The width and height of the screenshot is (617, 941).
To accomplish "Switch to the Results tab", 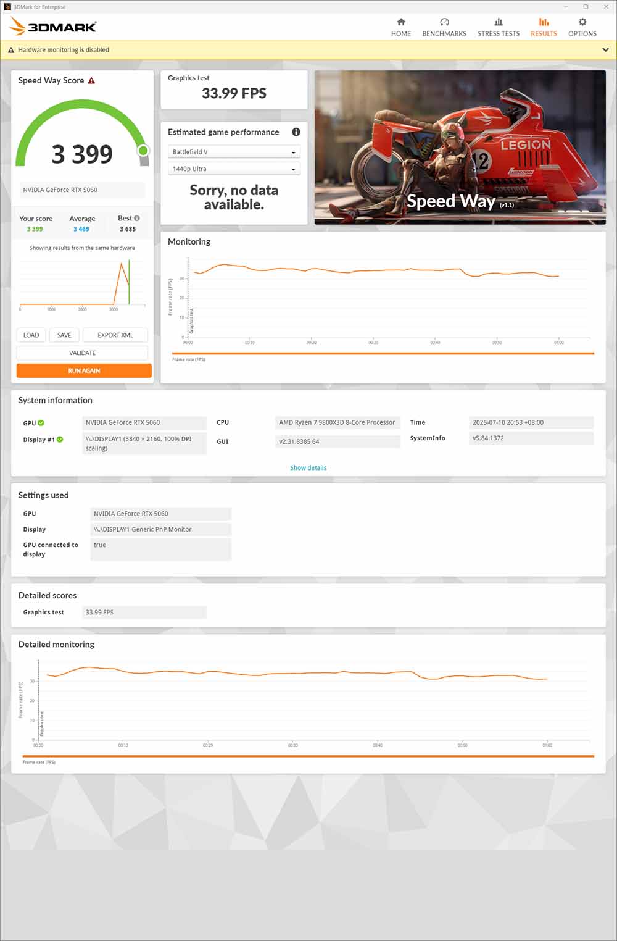I will [544, 27].
